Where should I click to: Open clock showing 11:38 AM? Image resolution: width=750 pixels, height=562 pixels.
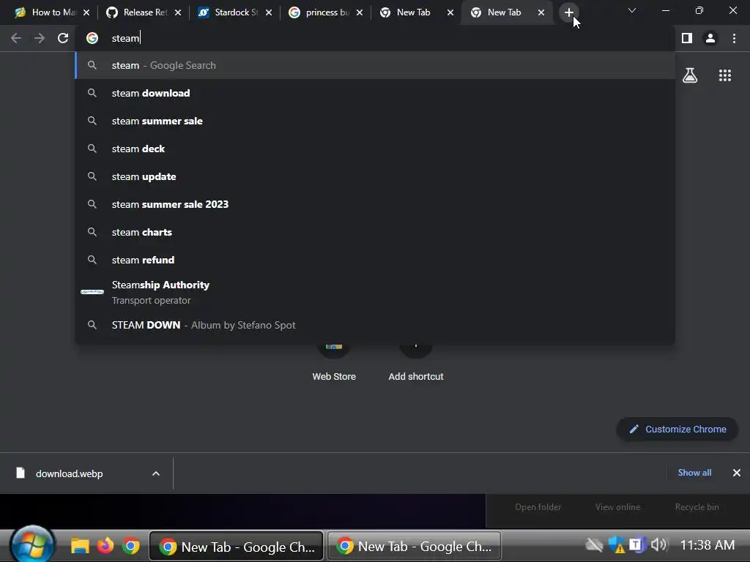pyautogui.click(x=707, y=544)
